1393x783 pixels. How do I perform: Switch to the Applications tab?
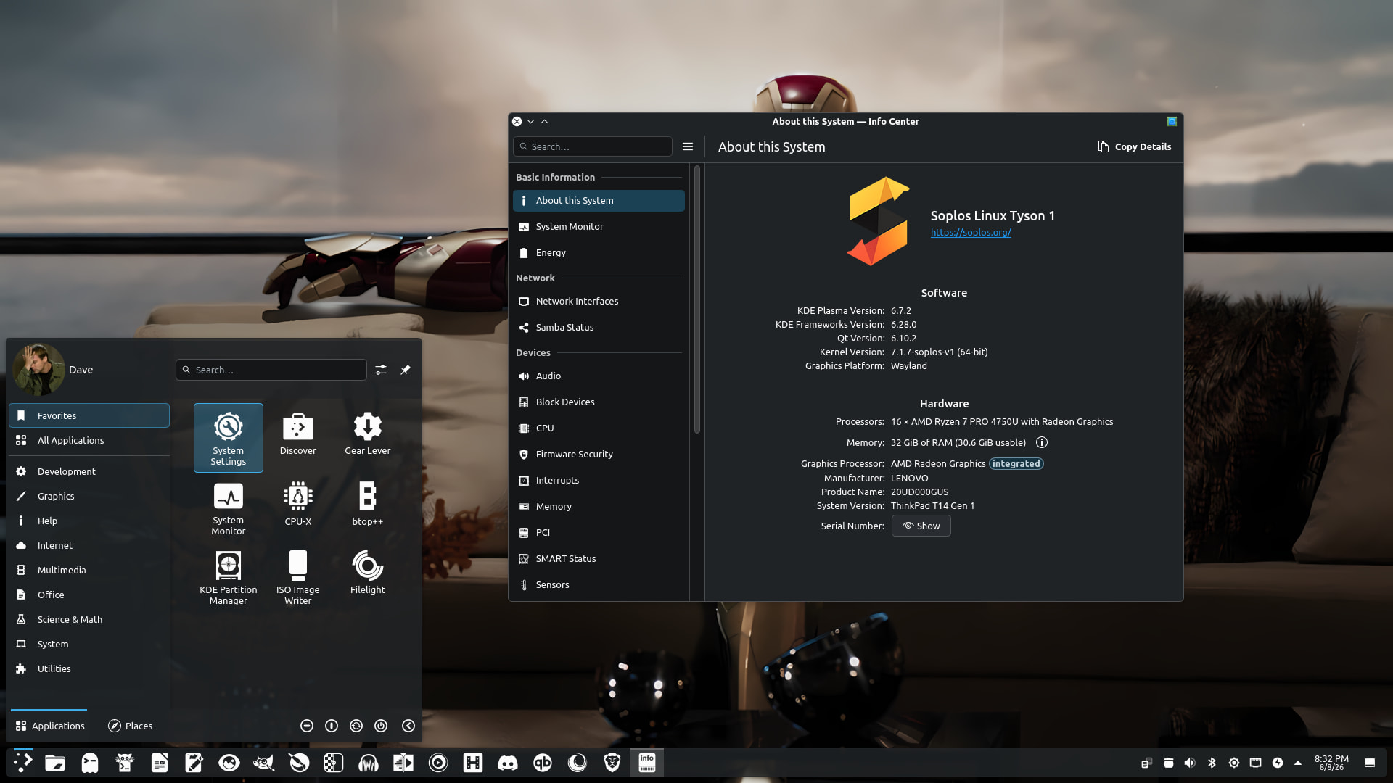[49, 726]
